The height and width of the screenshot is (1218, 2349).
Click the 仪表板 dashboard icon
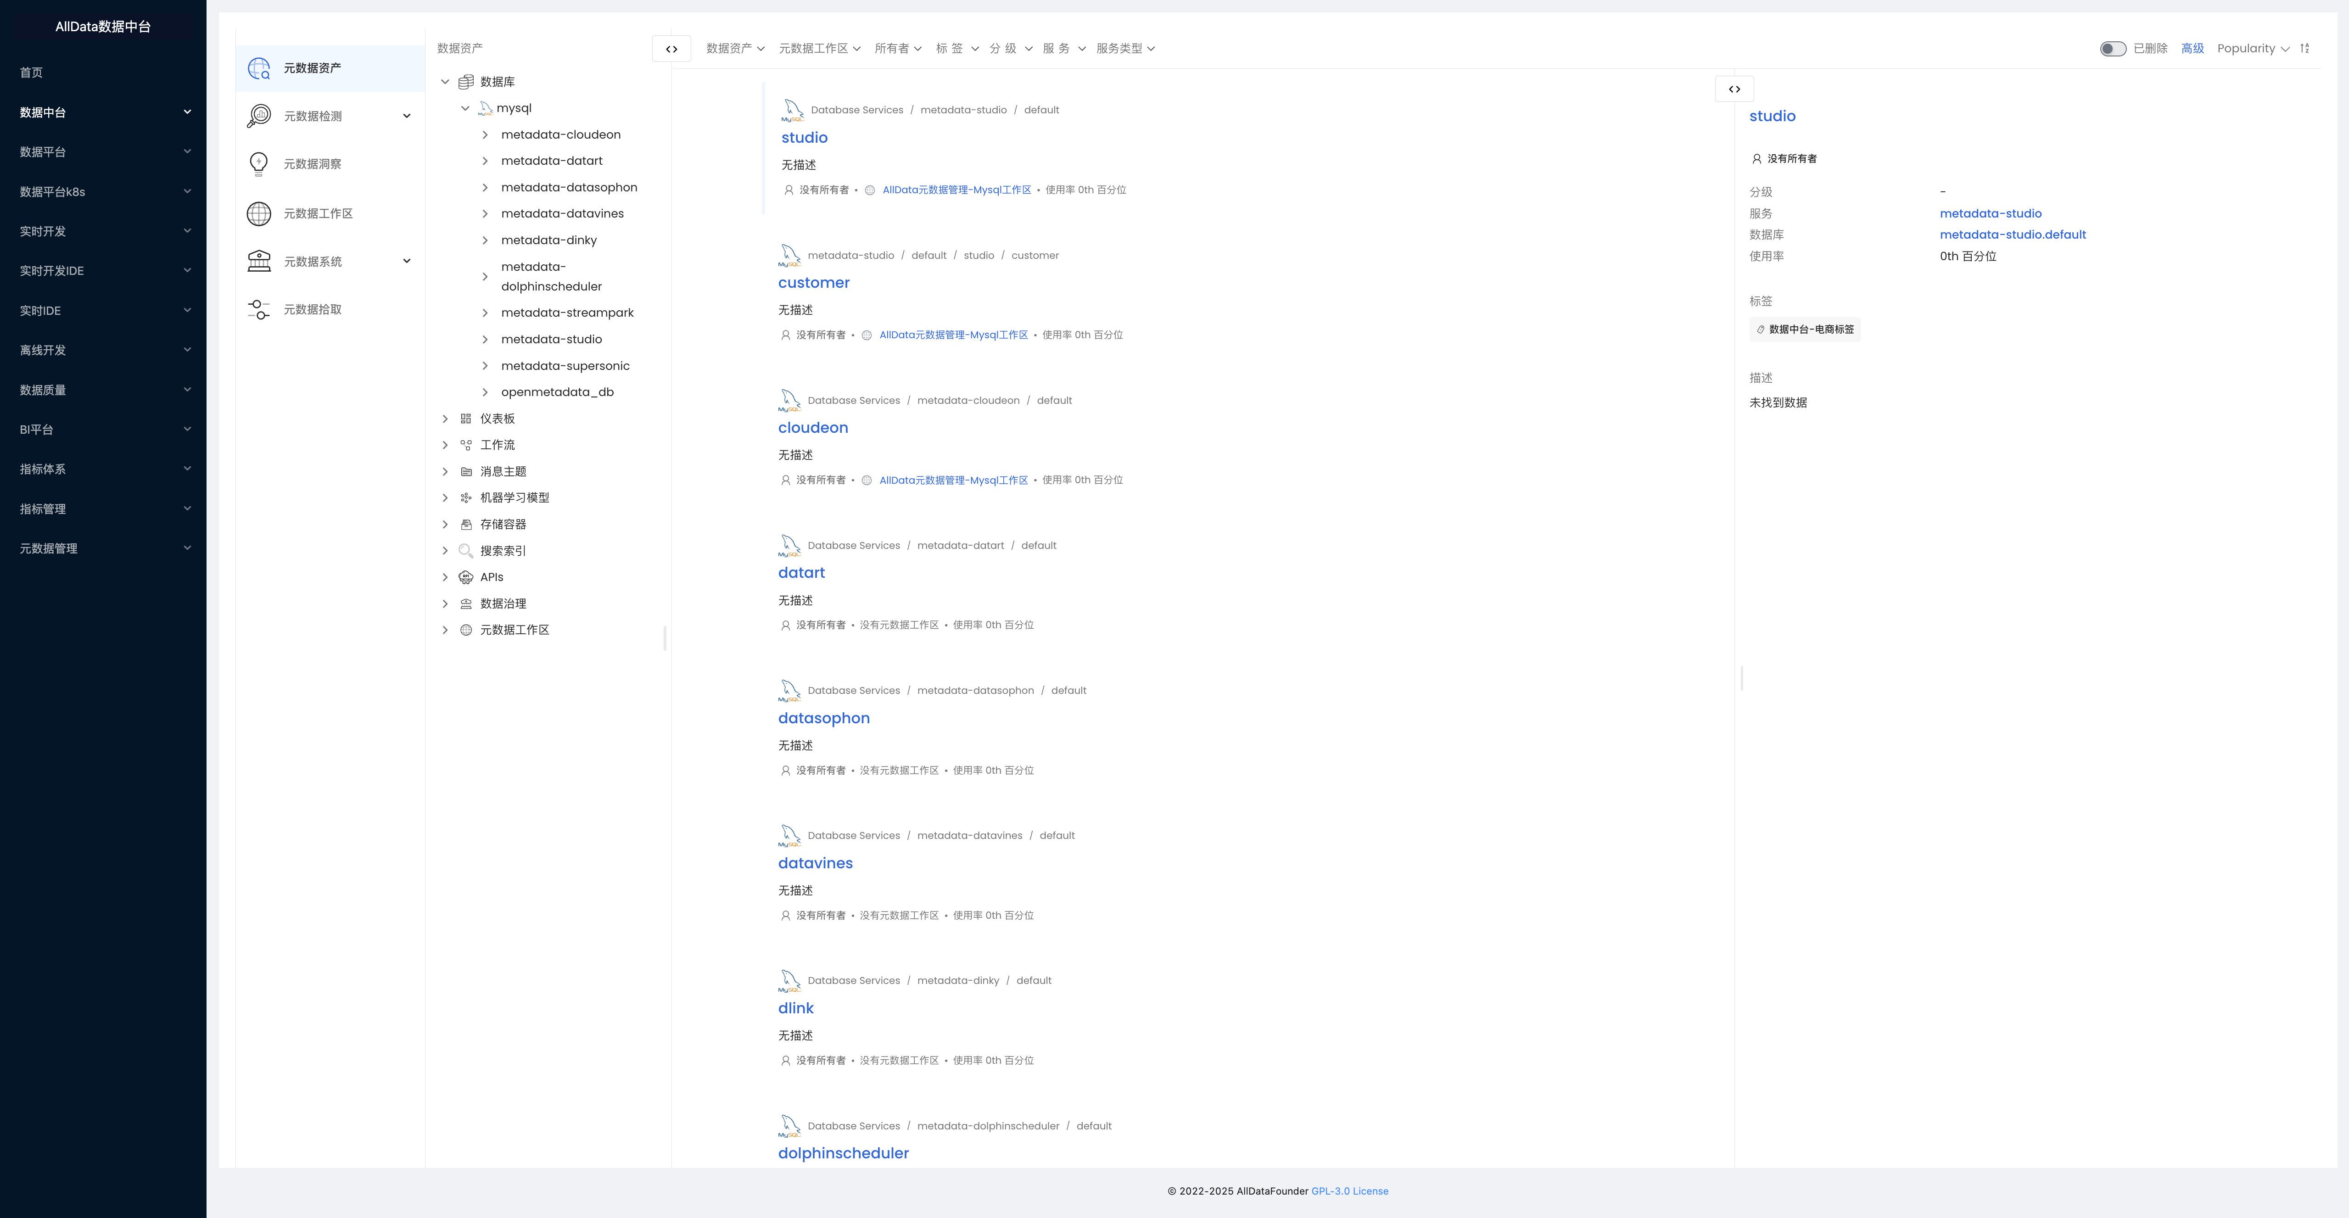pyautogui.click(x=466, y=419)
